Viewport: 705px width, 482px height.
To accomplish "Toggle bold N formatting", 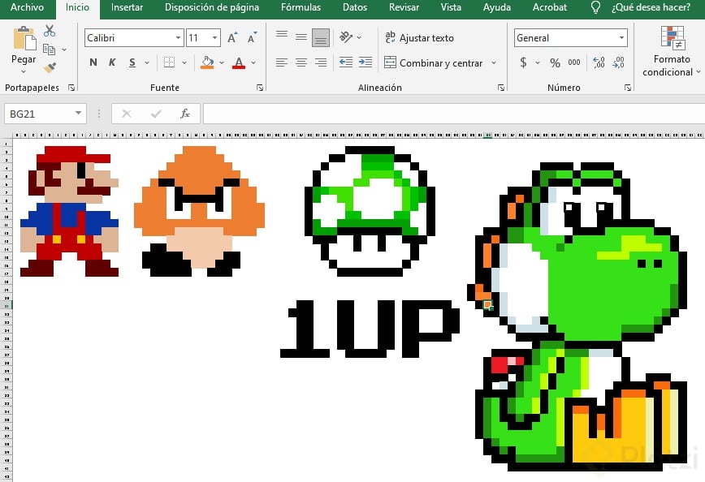I will (x=93, y=62).
